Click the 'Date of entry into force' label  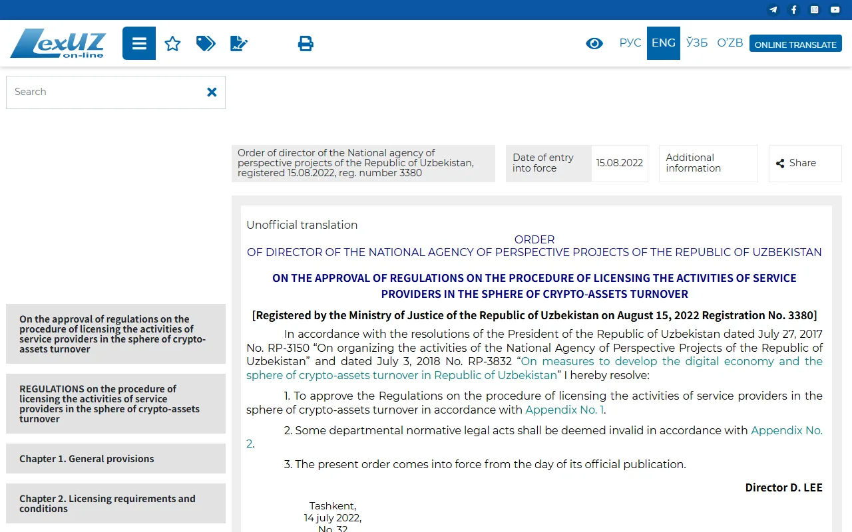pos(548,164)
